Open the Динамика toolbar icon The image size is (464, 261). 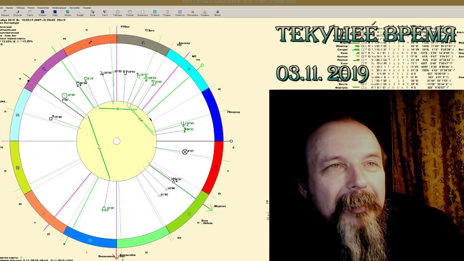click(142, 13)
